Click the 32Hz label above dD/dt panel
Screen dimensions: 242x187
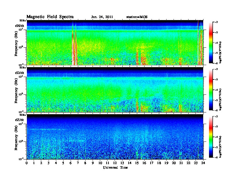(22, 68)
